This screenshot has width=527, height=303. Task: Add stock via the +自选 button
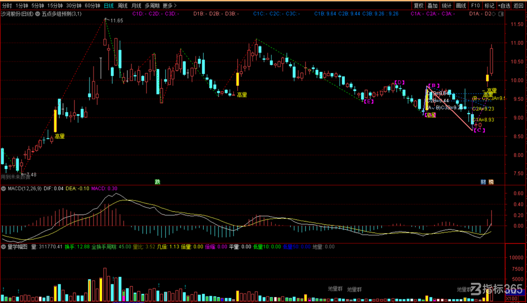point(504,6)
